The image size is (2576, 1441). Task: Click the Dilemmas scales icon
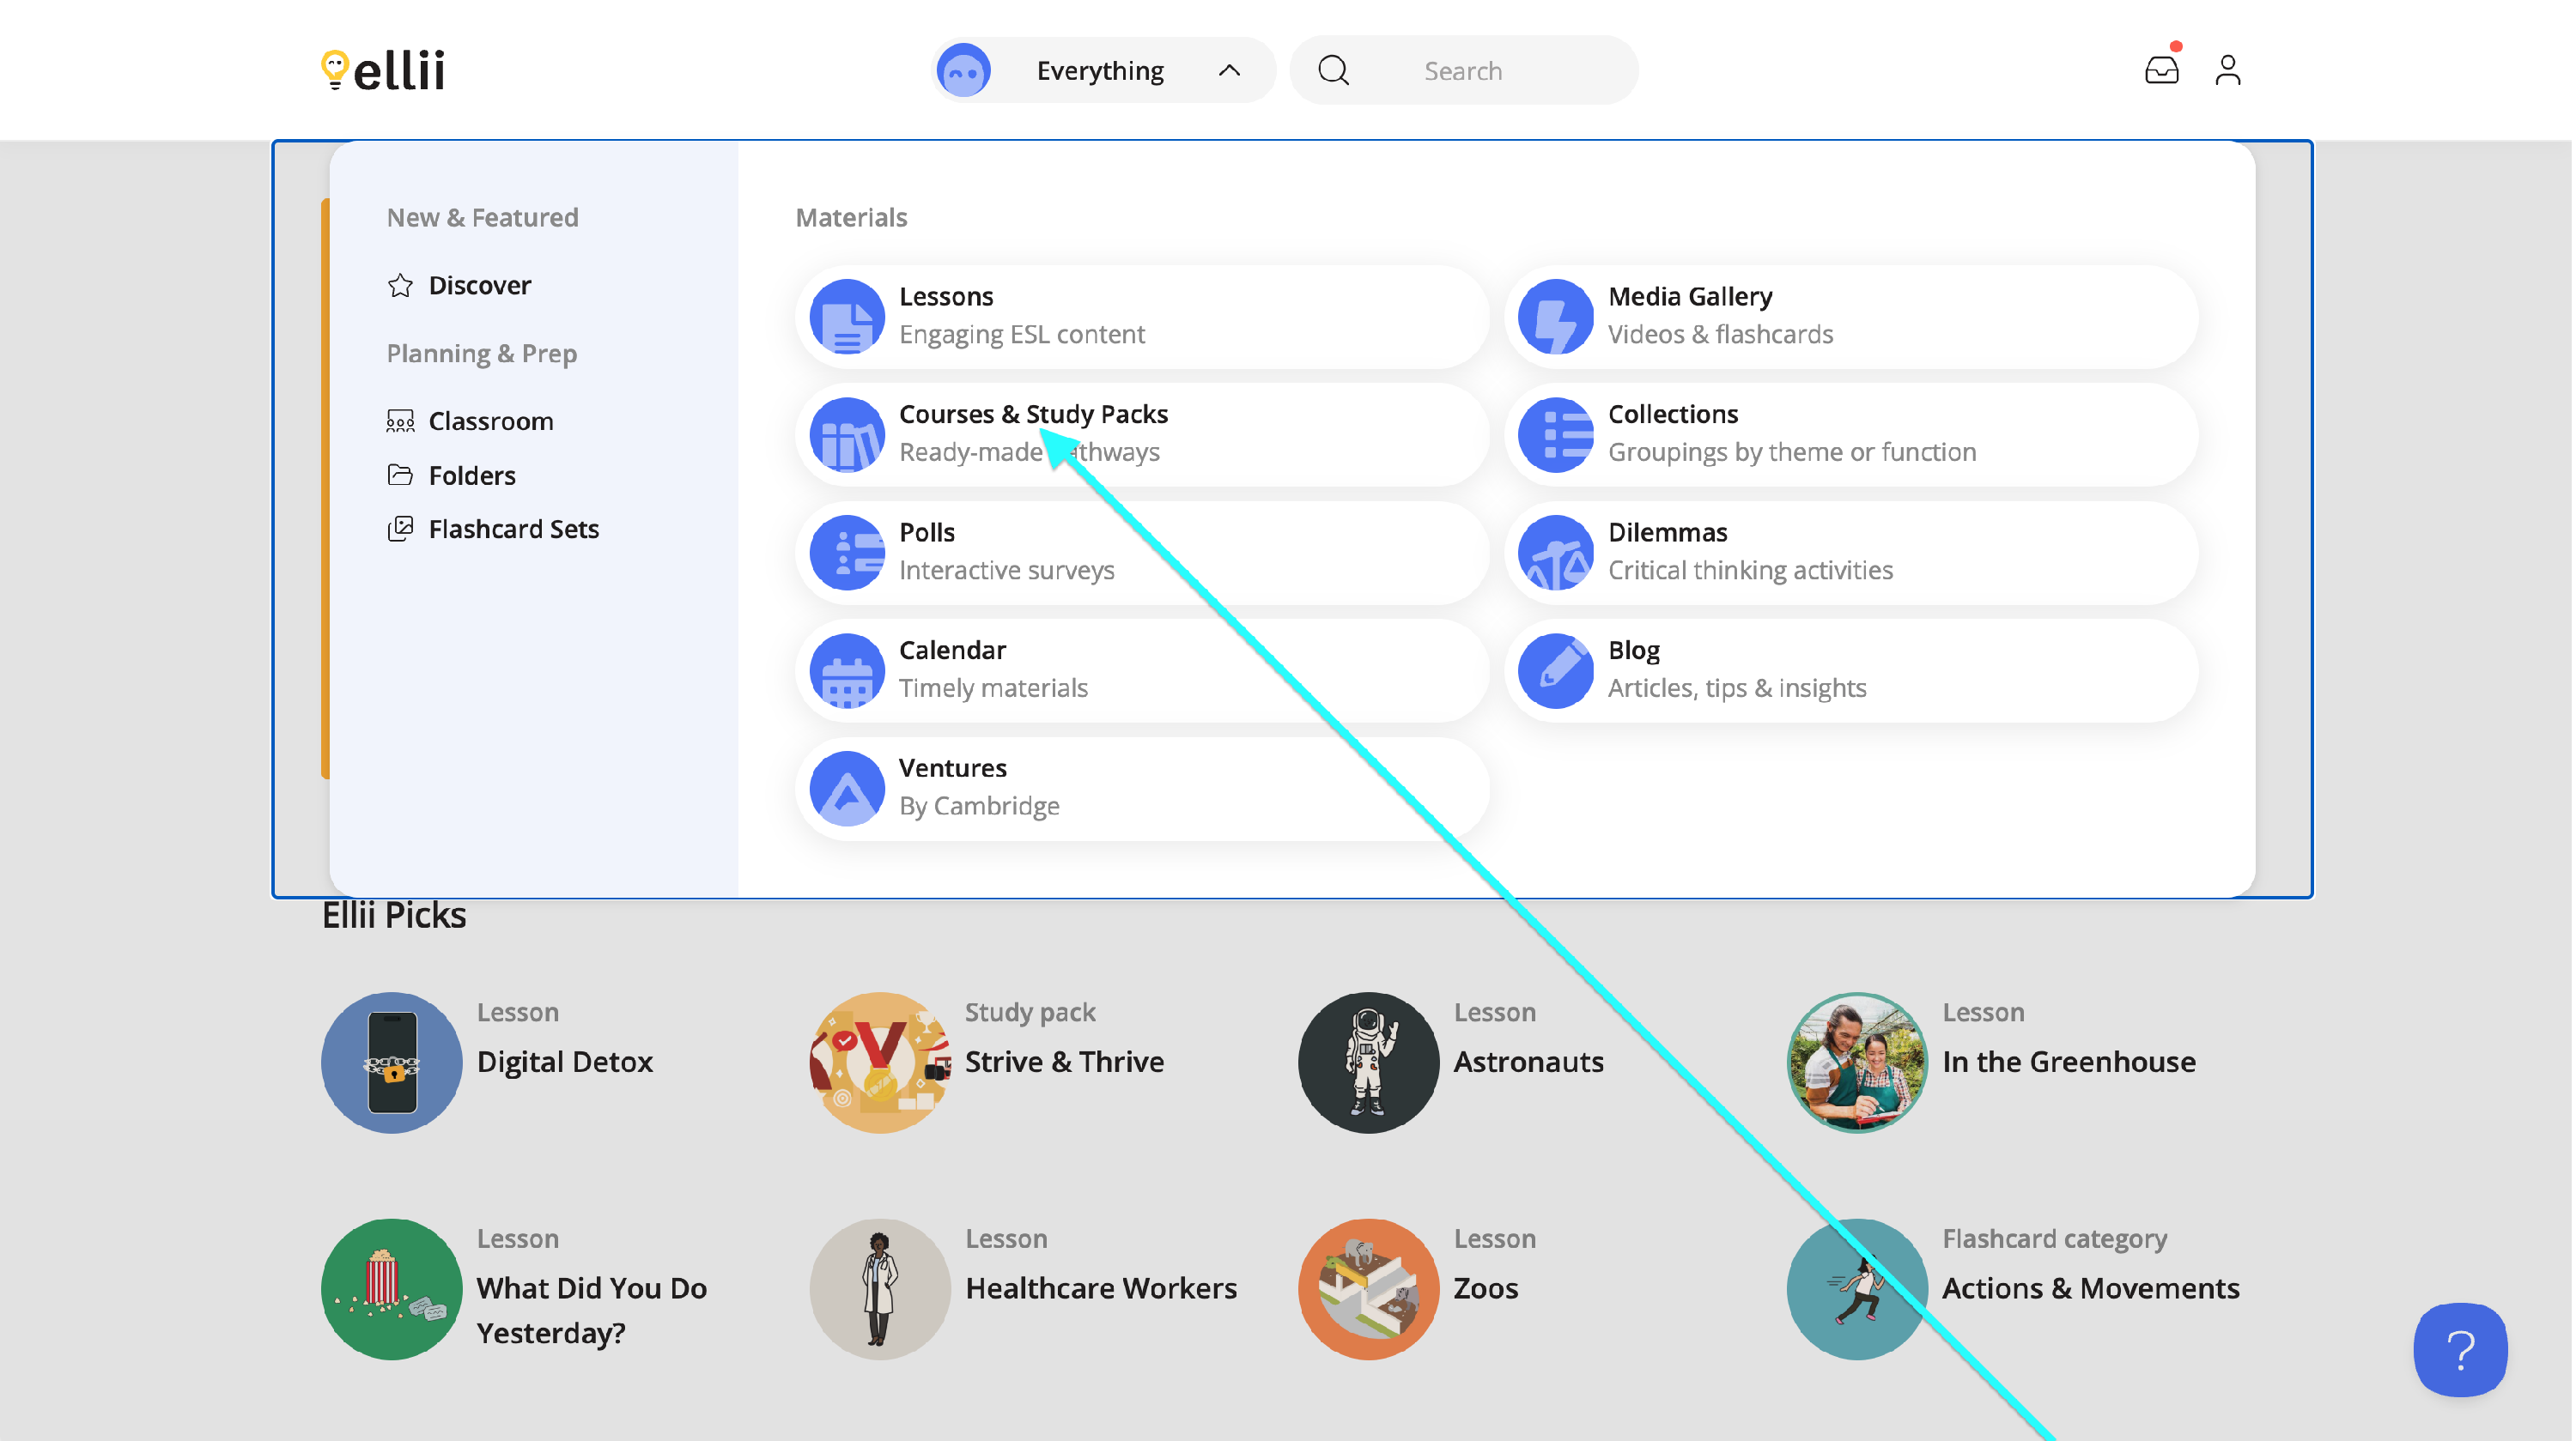pyautogui.click(x=1555, y=553)
